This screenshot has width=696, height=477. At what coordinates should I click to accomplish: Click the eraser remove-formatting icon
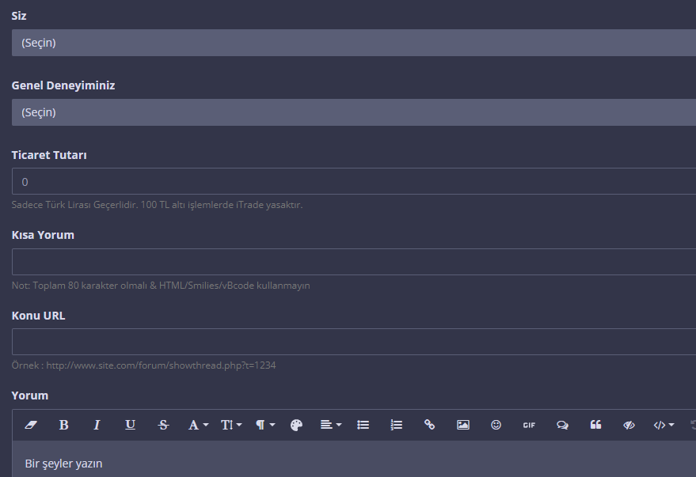point(31,425)
